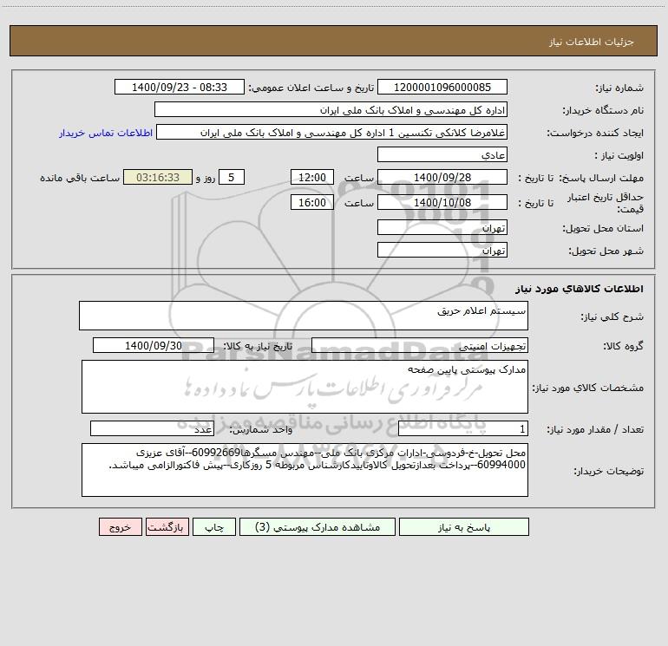Click the 'ساعت باقی مانده' label
Image resolution: width=668 pixels, height=646 pixels.
coord(80,178)
